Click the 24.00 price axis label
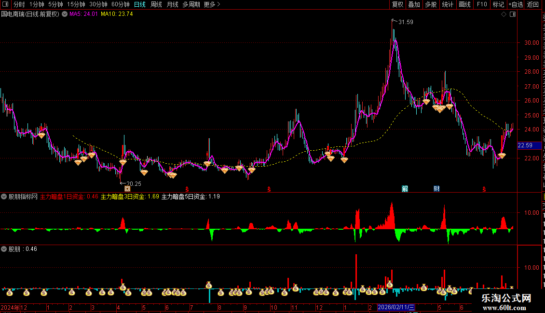The image size is (545, 313). [532, 130]
